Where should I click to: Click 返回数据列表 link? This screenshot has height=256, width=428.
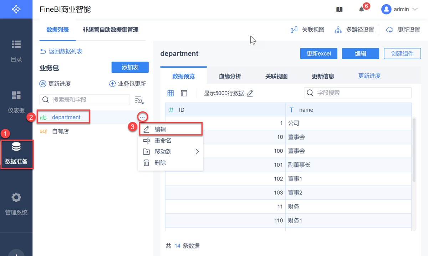[61, 52]
